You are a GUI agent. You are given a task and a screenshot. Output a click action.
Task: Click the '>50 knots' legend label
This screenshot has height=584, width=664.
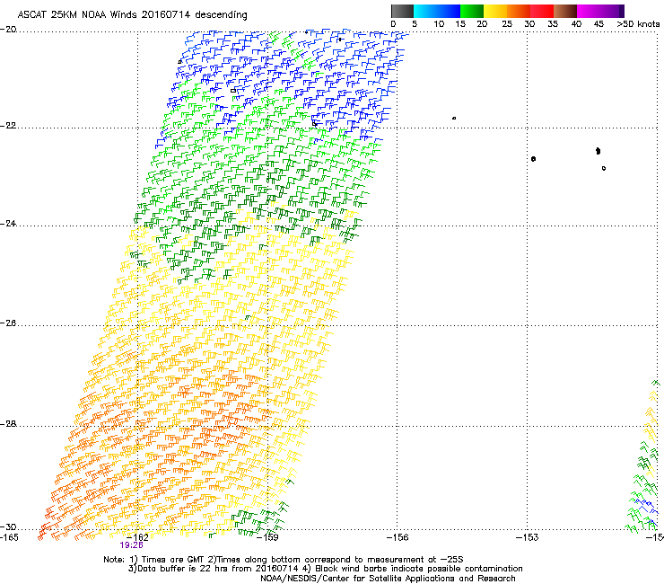(x=638, y=24)
